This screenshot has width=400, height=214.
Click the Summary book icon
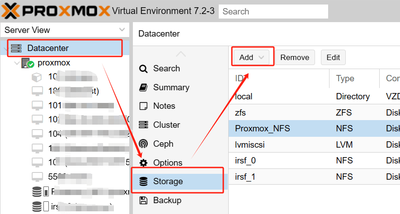coord(144,88)
